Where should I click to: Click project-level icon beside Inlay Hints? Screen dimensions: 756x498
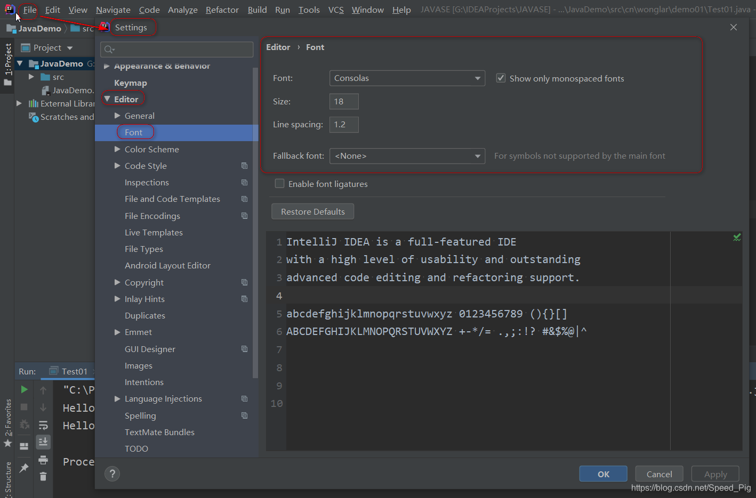pos(244,299)
